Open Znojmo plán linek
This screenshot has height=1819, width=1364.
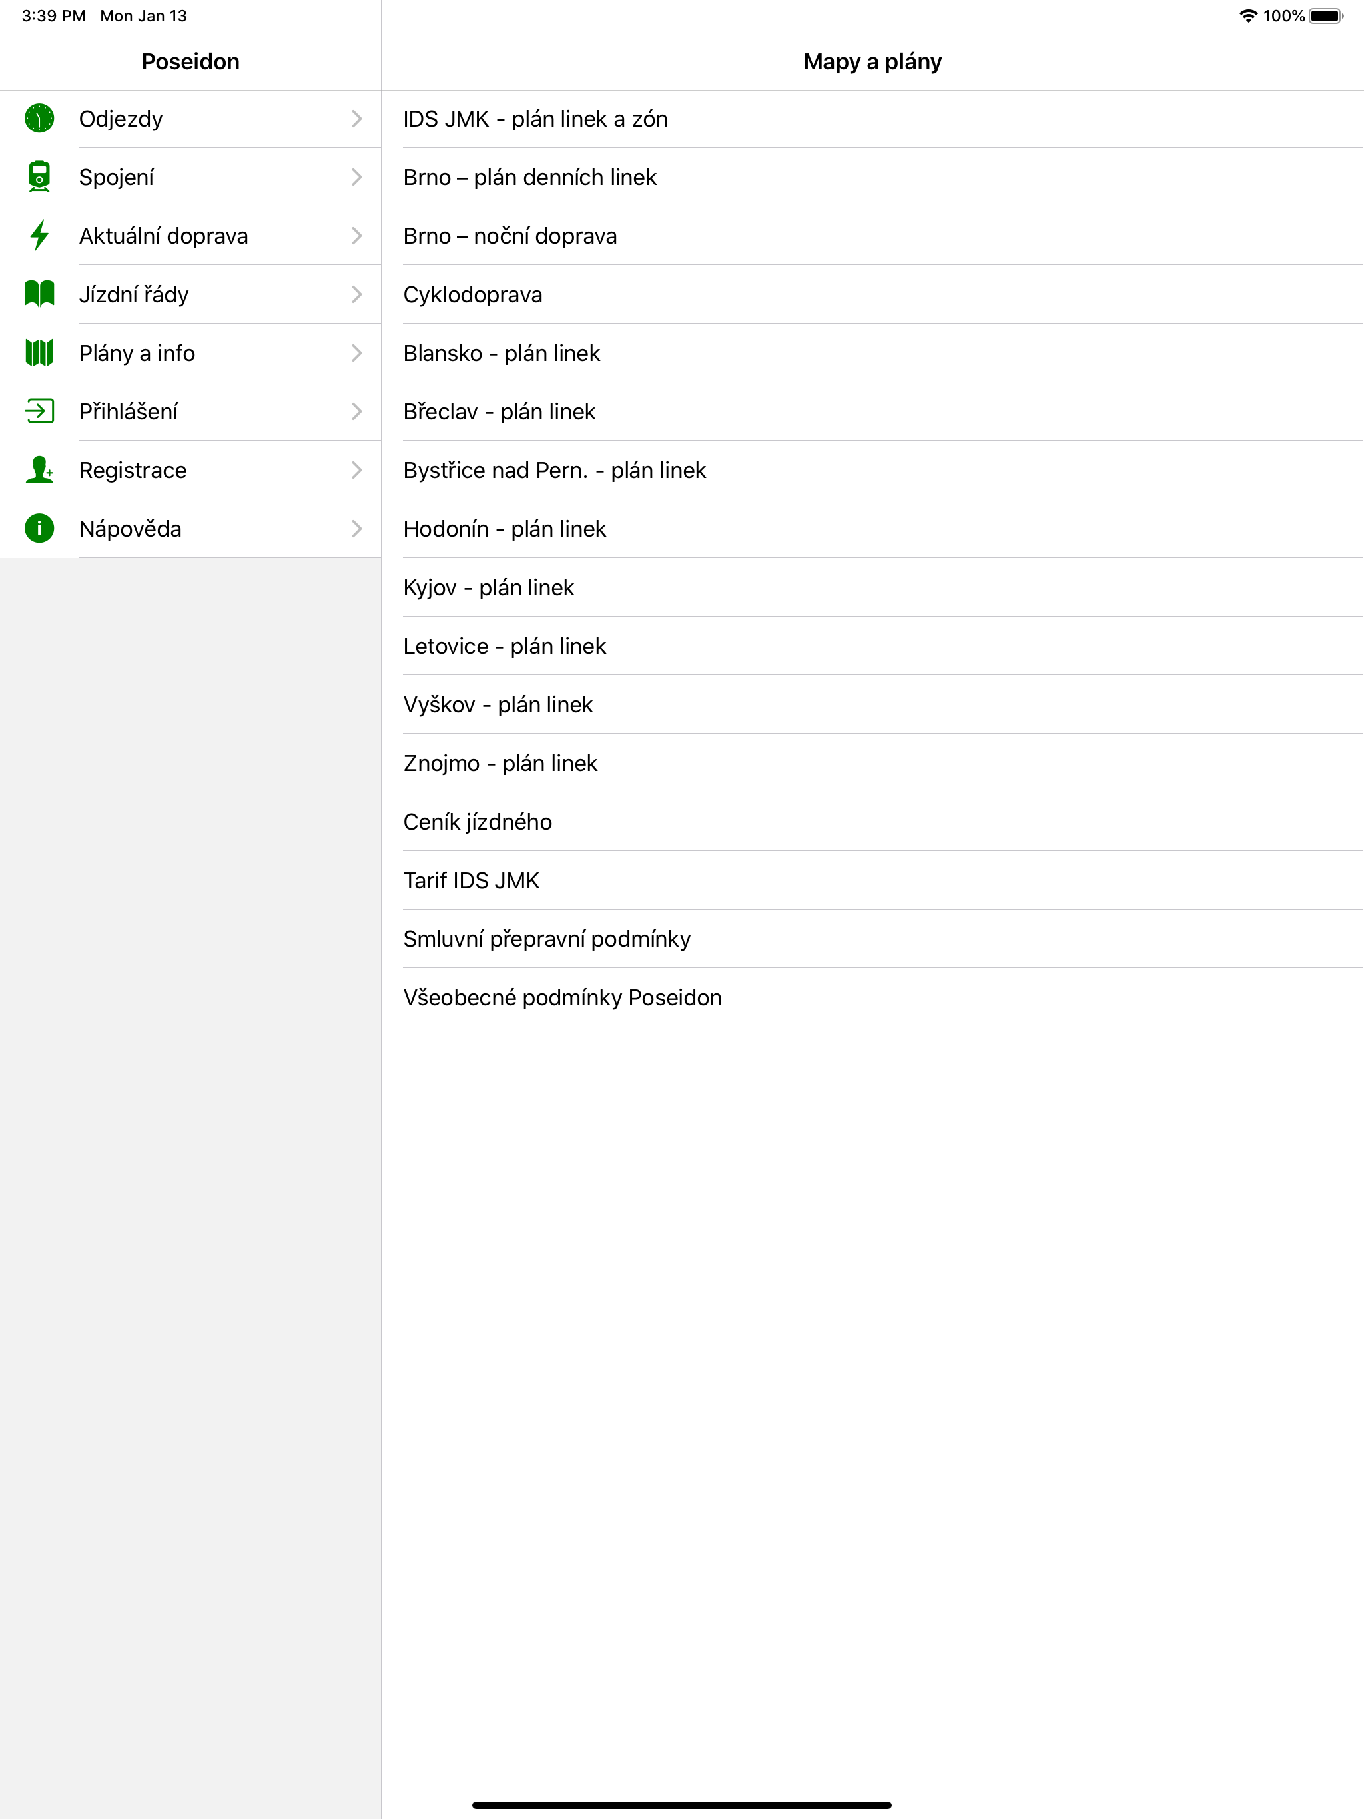tap(873, 762)
